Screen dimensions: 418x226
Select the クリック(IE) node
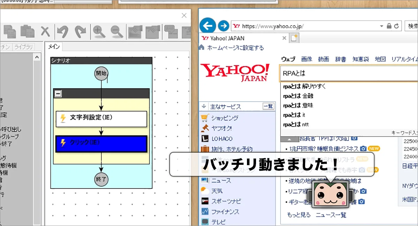click(x=101, y=144)
